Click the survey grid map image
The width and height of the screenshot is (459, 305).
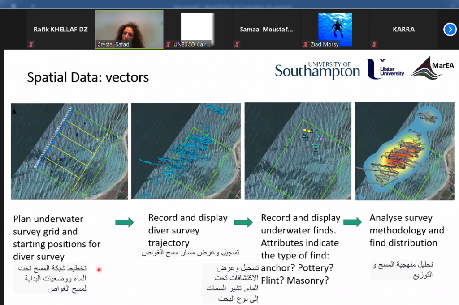[x=69, y=151]
